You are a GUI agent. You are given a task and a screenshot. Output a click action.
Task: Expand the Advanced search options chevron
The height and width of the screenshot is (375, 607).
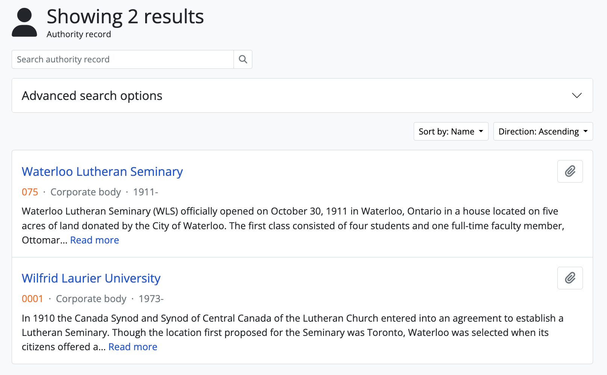click(x=577, y=95)
